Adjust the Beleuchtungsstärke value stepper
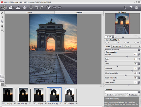Image resolution: width=141 pixels, height=107 pixels. tap(138, 73)
